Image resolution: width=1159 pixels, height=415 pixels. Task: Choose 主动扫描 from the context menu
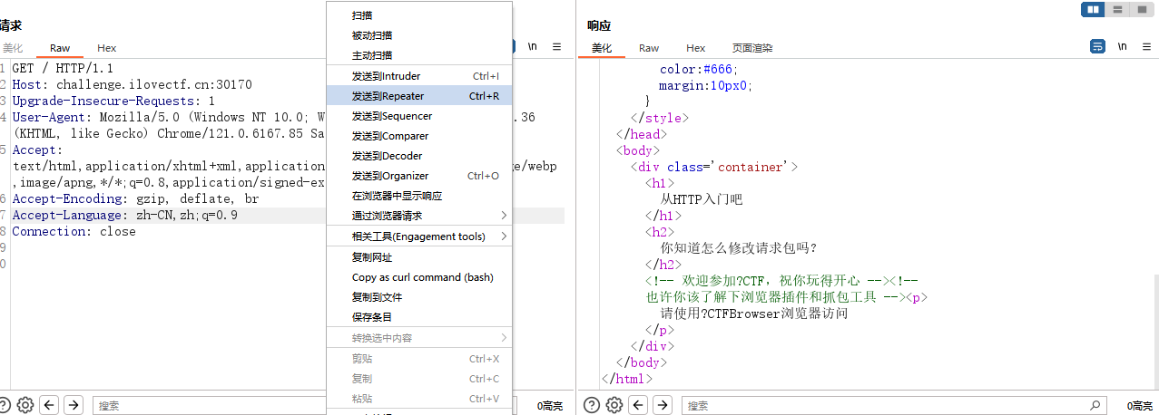click(x=419, y=55)
